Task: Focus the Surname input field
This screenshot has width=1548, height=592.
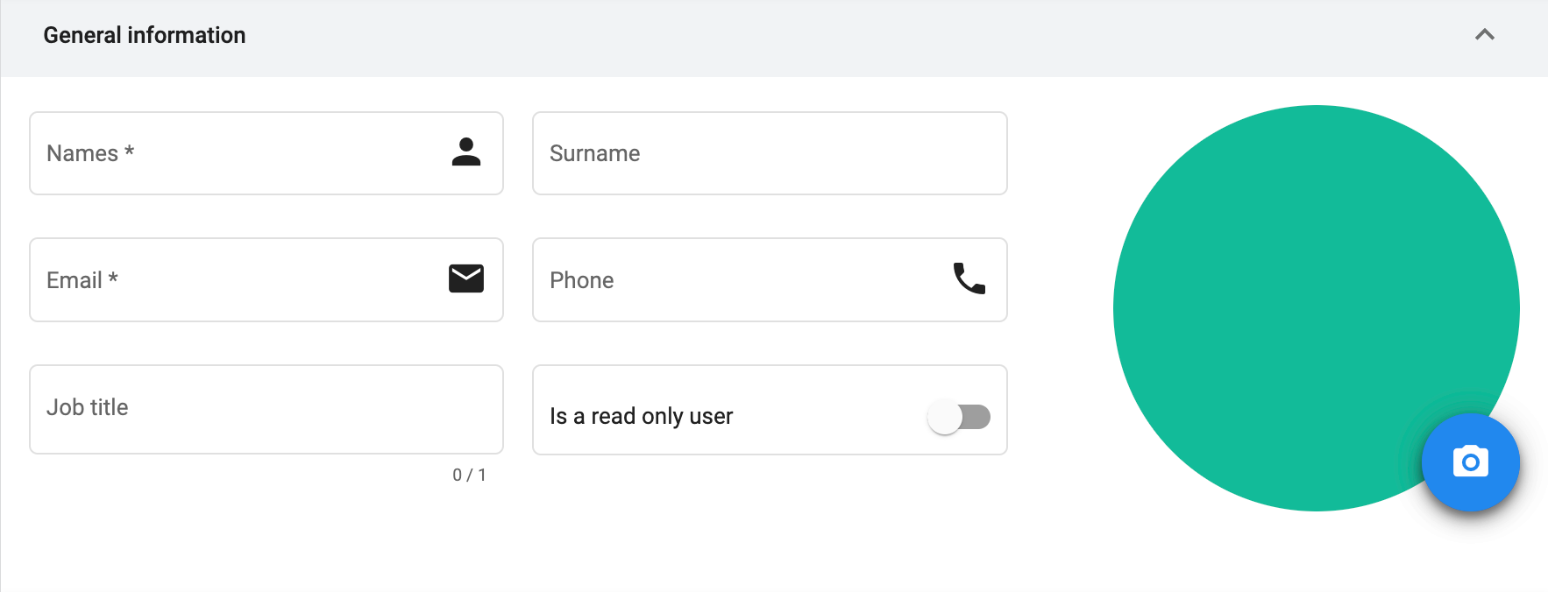Action: point(770,153)
